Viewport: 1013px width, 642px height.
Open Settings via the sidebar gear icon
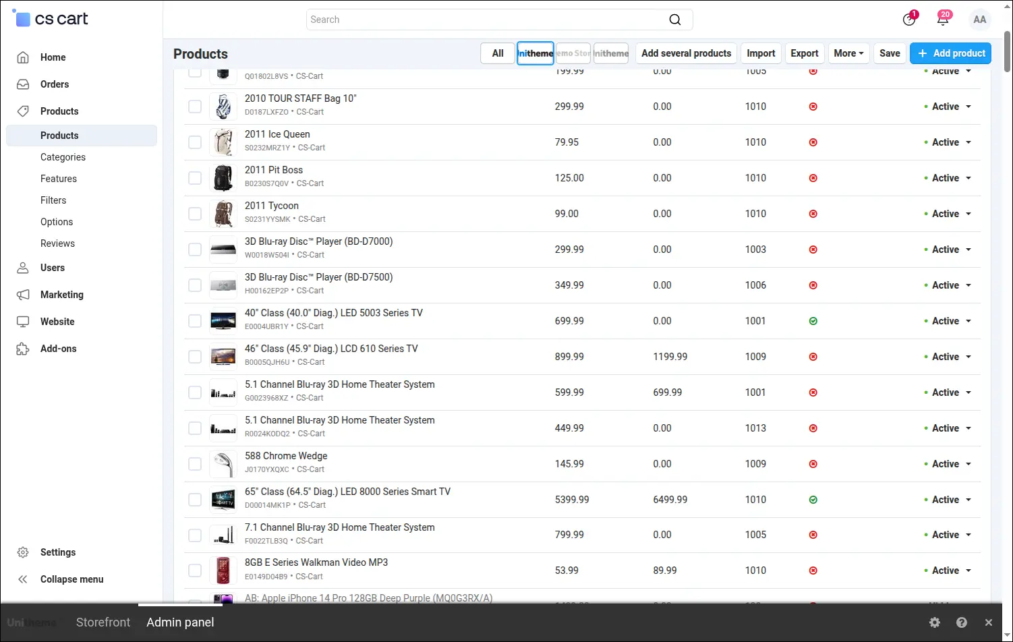23,552
